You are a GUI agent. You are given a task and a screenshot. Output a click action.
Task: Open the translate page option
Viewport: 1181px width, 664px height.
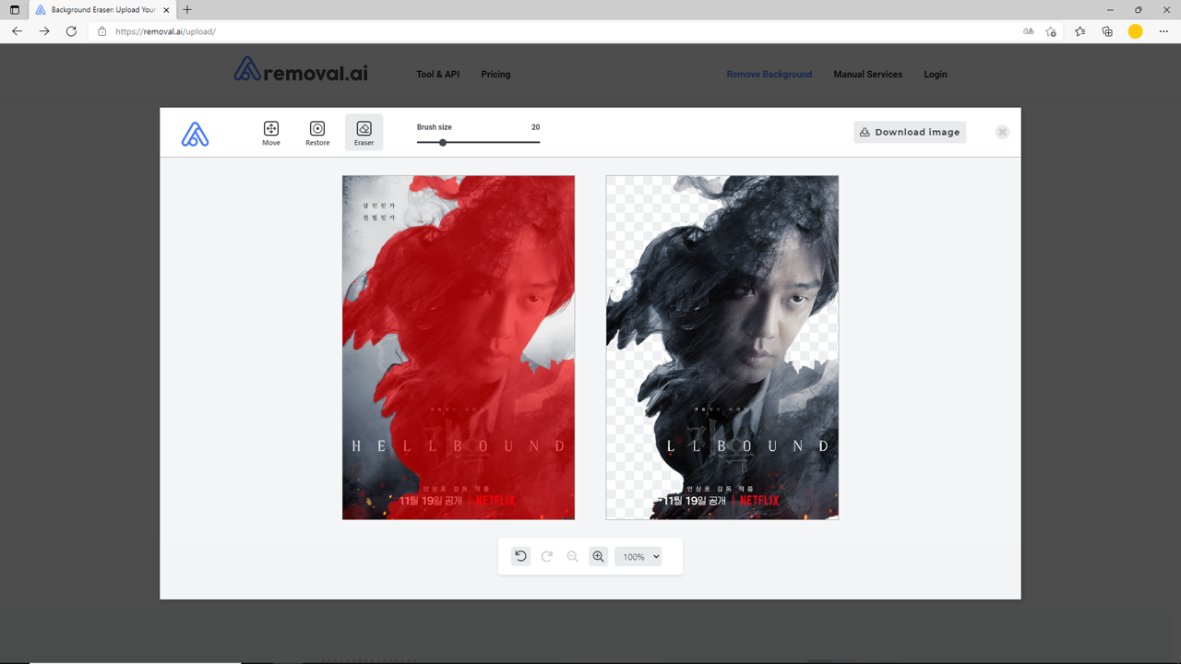pyautogui.click(x=1029, y=31)
